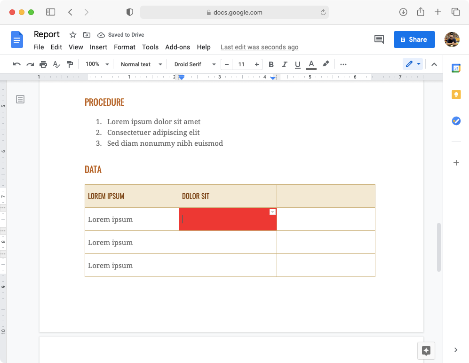
Task: Open Google Keep in the side panel
Action: click(x=456, y=94)
